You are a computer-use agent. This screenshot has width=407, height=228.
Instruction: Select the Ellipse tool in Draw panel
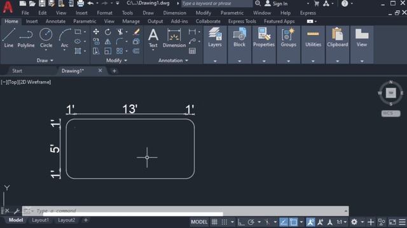click(78, 41)
